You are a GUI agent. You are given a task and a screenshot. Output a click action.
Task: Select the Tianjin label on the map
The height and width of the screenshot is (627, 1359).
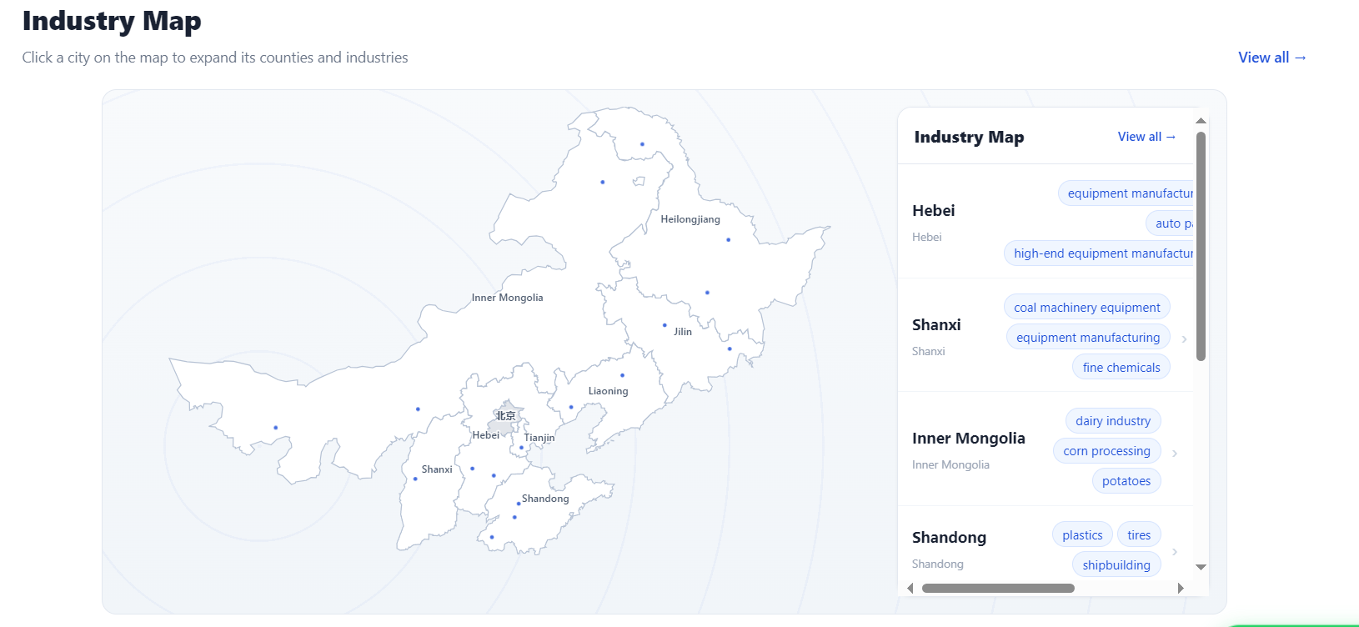539,438
